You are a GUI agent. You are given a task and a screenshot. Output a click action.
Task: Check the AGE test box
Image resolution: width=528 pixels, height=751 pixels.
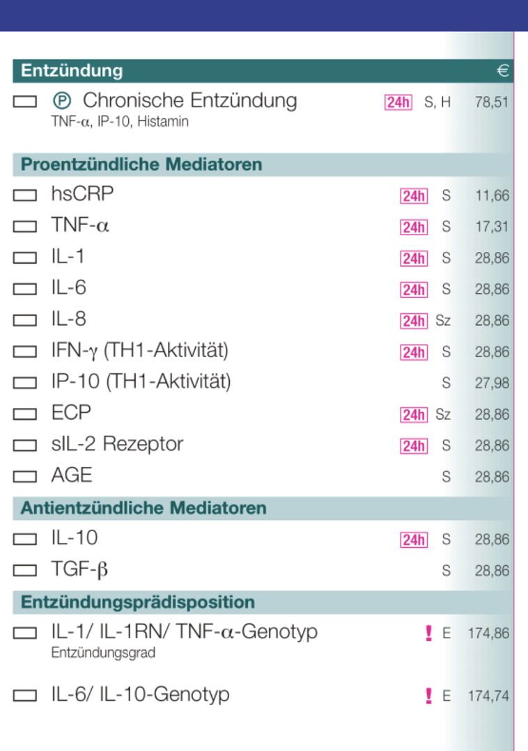pyautogui.click(x=25, y=477)
